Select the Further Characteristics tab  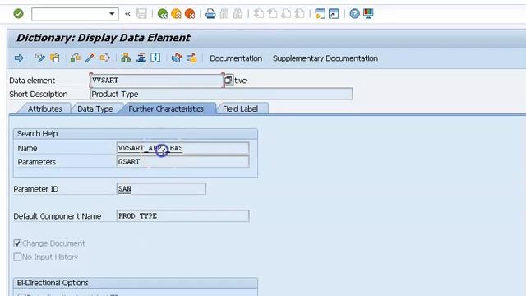[166, 109]
